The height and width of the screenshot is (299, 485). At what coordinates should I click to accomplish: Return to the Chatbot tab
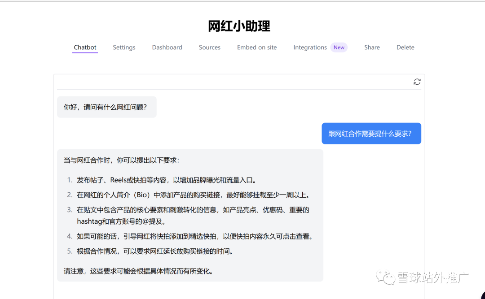85,47
